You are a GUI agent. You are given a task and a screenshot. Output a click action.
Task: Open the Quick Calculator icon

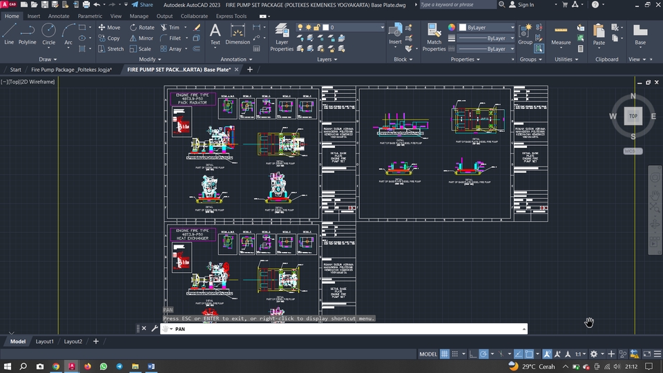581,48
